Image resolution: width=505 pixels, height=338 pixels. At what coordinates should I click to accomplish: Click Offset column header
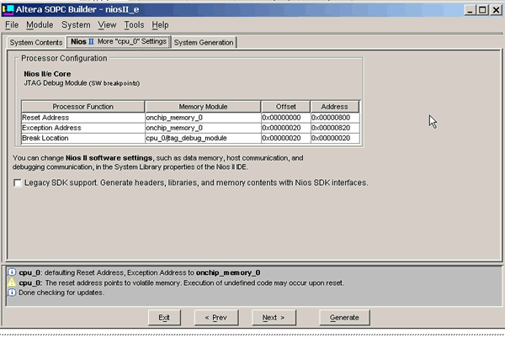point(285,107)
